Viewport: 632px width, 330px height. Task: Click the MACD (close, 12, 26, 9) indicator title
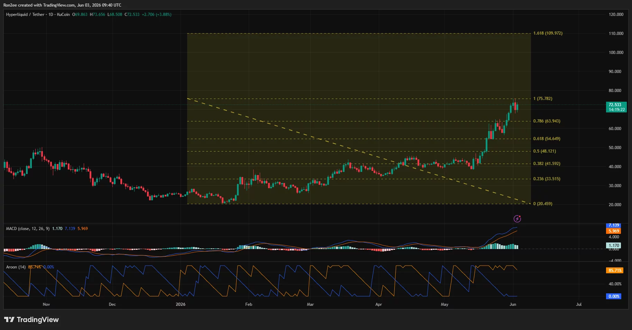point(28,229)
